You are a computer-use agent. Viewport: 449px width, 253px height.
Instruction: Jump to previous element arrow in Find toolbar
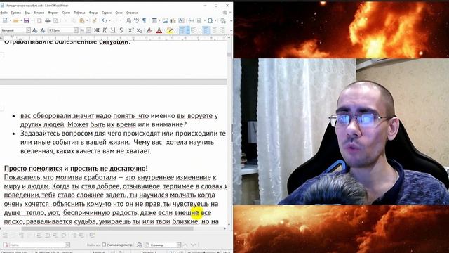coord(185,245)
